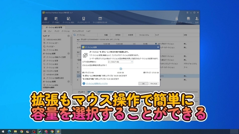
Task: Select OSをSSD/HDDに移行 in the wizard sidebar
Action: point(54,40)
